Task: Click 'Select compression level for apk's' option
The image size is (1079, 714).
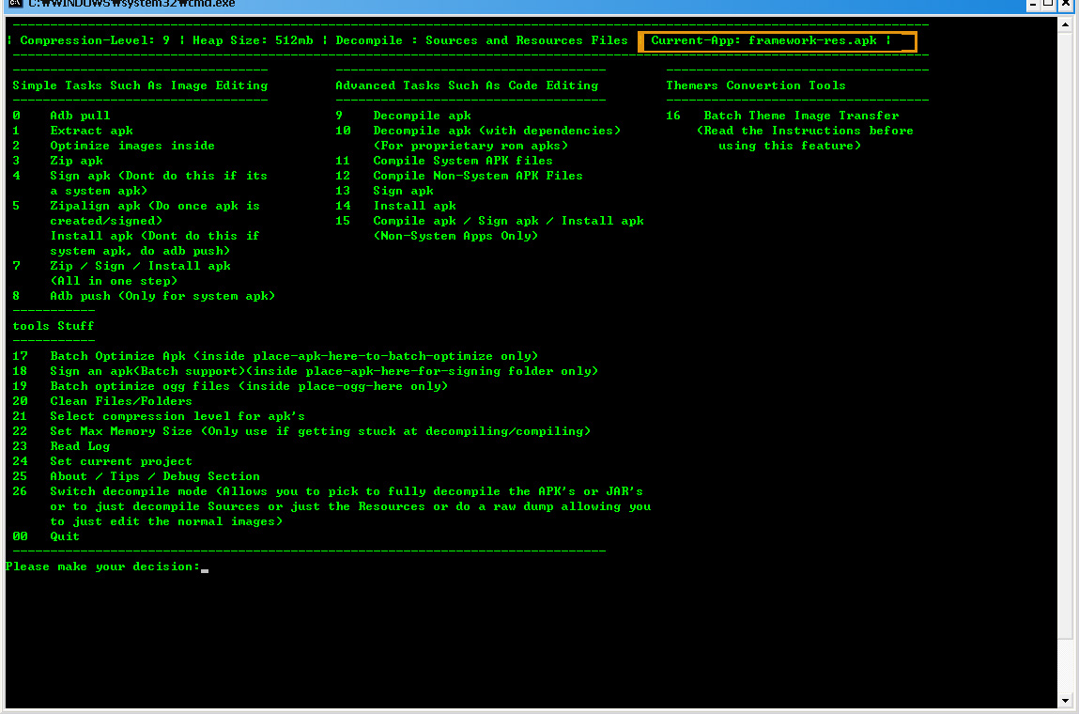Action: pyautogui.click(x=177, y=416)
